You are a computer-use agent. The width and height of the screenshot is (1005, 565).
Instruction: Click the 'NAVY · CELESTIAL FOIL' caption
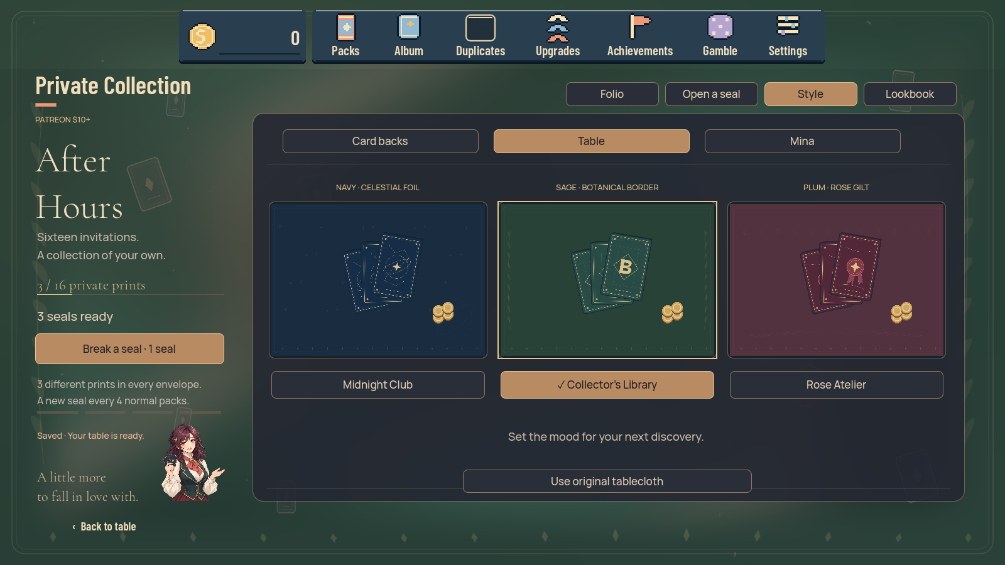[x=378, y=188]
